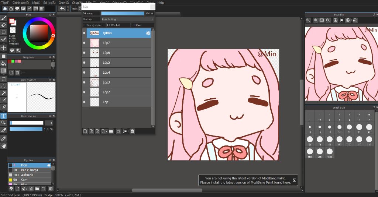The height and width of the screenshot is (197, 378).
Task: Open the Chọn(S) menu
Action: (x=63, y=3)
